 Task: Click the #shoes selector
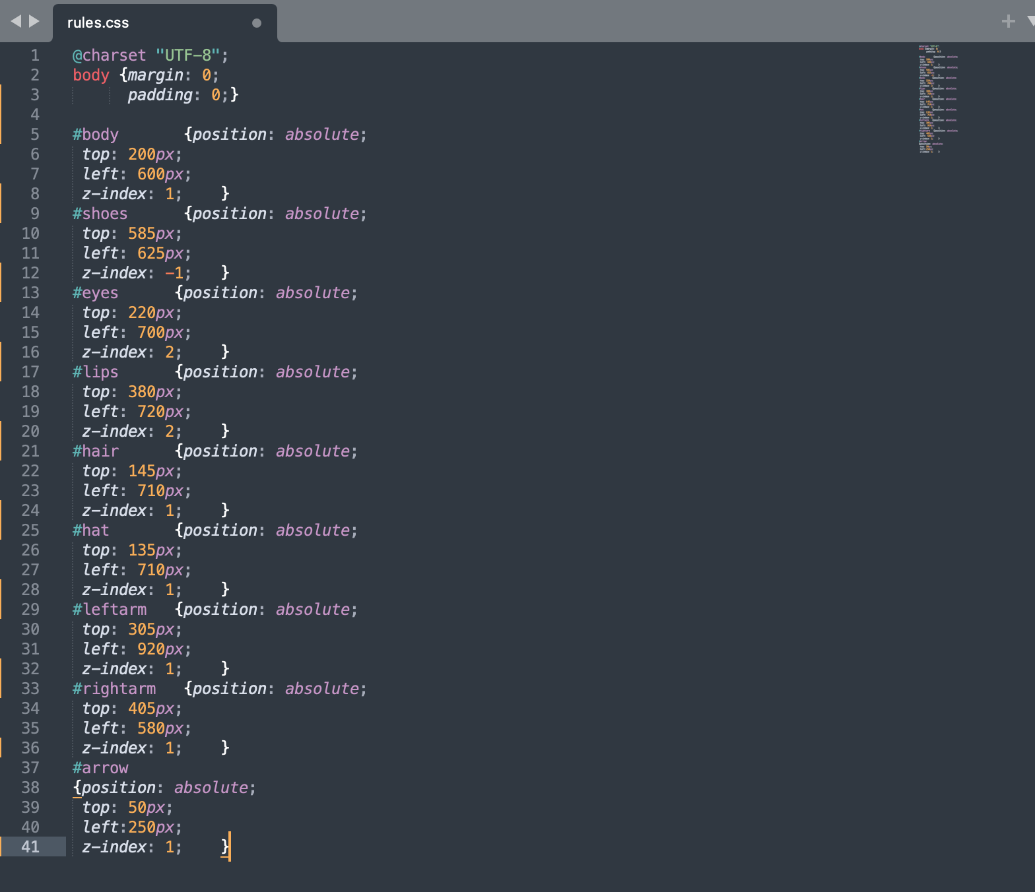(100, 214)
